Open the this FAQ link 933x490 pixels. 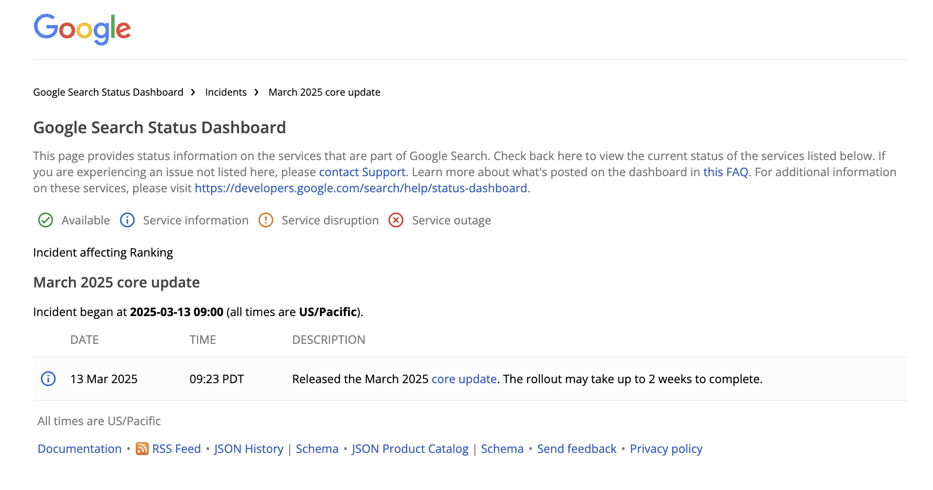point(726,172)
